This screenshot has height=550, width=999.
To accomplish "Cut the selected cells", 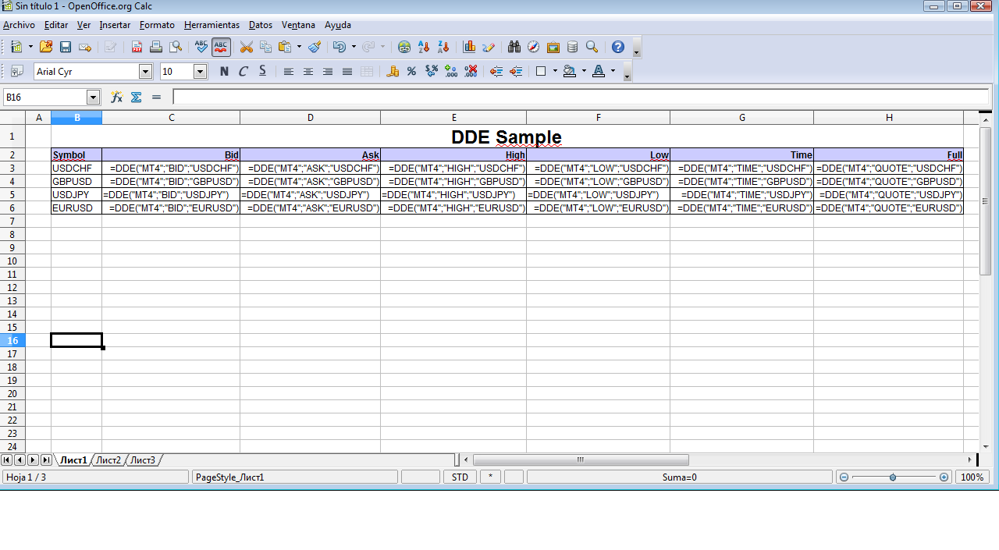I will [246, 47].
